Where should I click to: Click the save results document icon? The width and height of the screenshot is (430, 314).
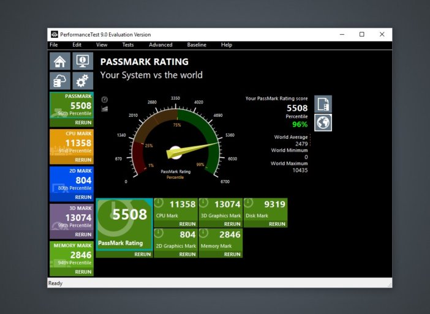click(x=323, y=104)
